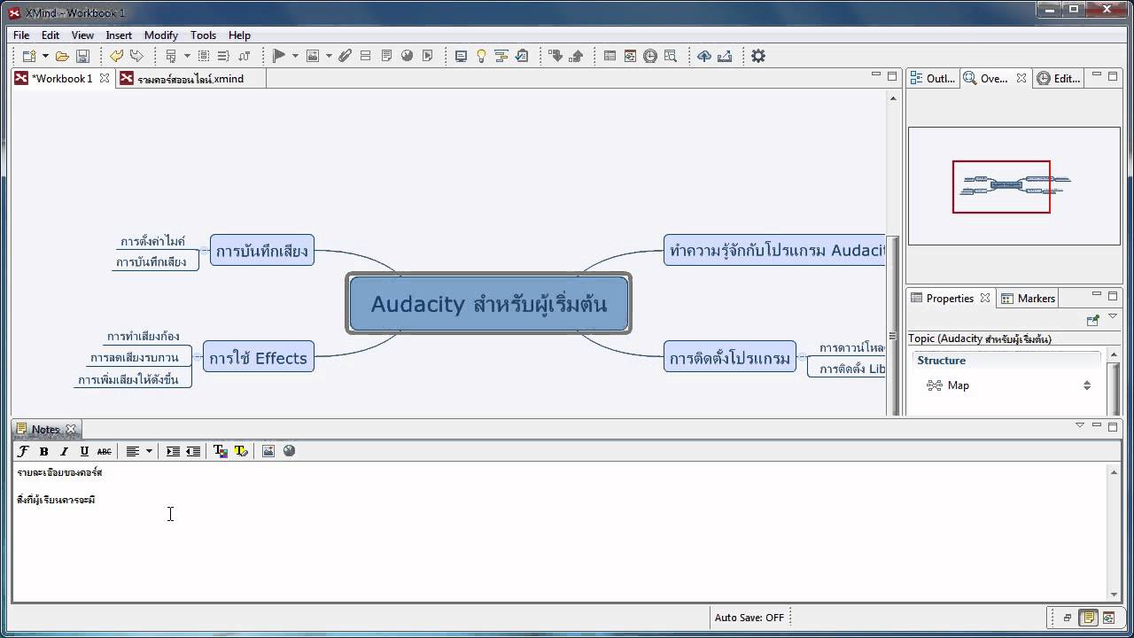Click the Spreadsheet view toolbar icon

(x=610, y=56)
